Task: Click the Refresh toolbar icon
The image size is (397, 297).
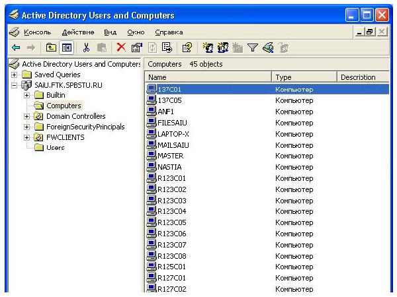Action: (x=152, y=48)
